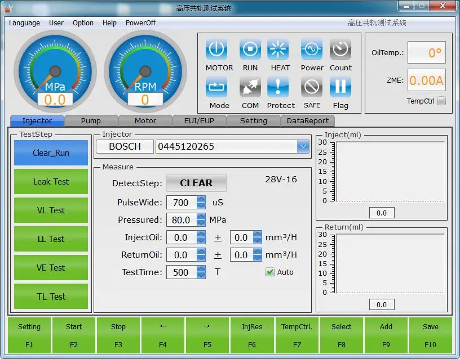Image resolution: width=460 pixels, height=359 pixels.
Task: Click the right arrow F5 button
Action: click(207, 335)
